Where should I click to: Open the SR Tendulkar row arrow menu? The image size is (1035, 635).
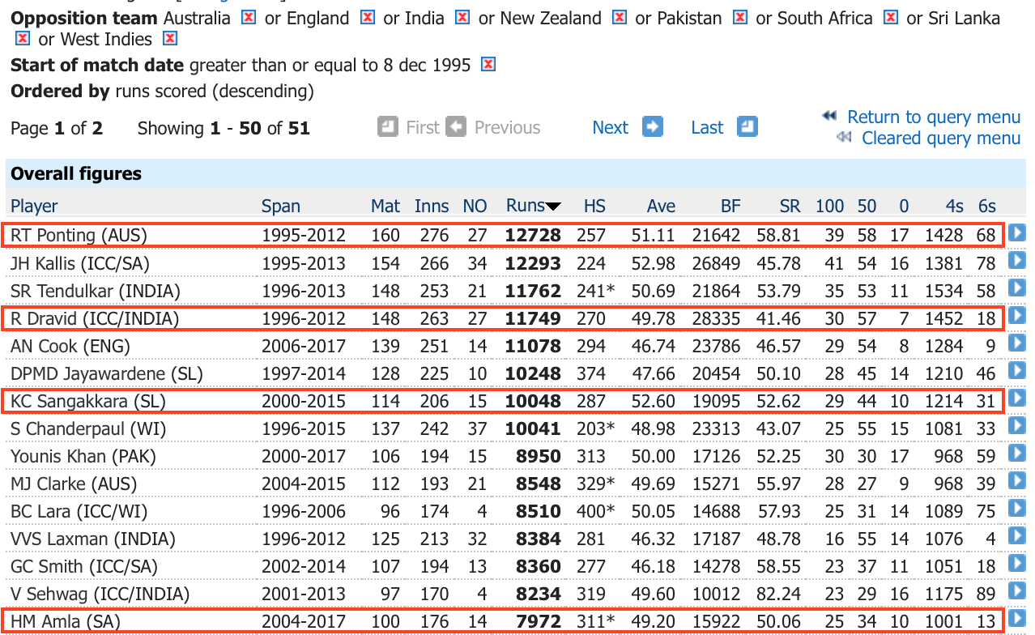coord(1016,288)
